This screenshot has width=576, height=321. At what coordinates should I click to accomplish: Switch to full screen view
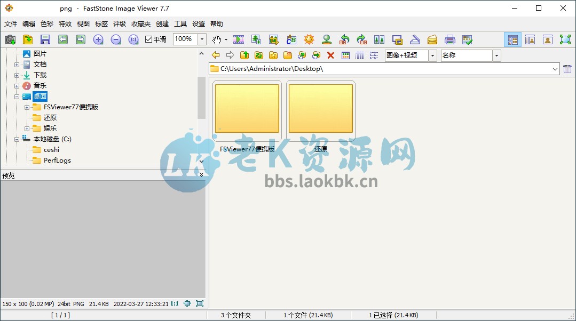pos(565,39)
